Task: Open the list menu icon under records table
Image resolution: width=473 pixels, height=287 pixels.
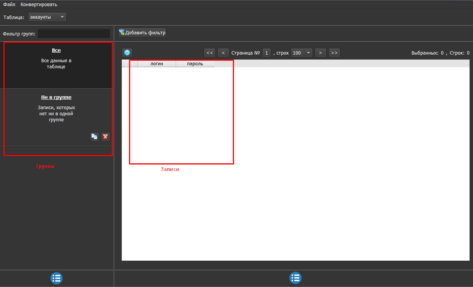Action: click(295, 278)
